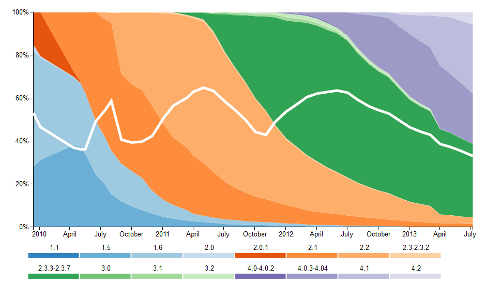Image resolution: width=486 pixels, height=282 pixels.
Task: Click the 1.5 legend color swatch
Action: [105, 256]
